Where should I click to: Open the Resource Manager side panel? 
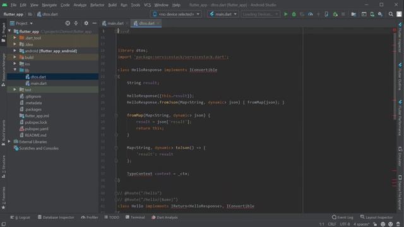coord(3,70)
